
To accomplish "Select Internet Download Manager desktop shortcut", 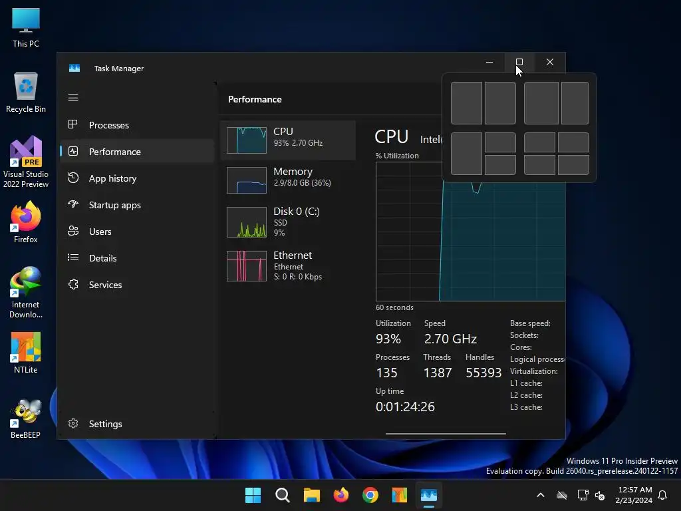I will click(x=26, y=293).
